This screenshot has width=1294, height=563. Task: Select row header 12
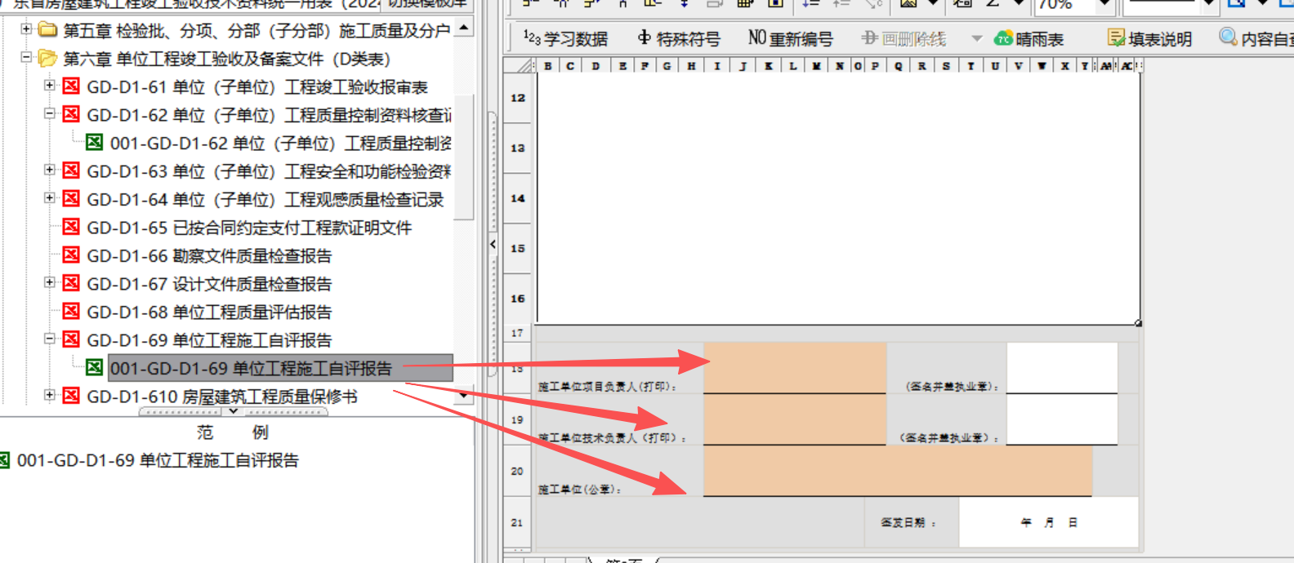click(518, 98)
